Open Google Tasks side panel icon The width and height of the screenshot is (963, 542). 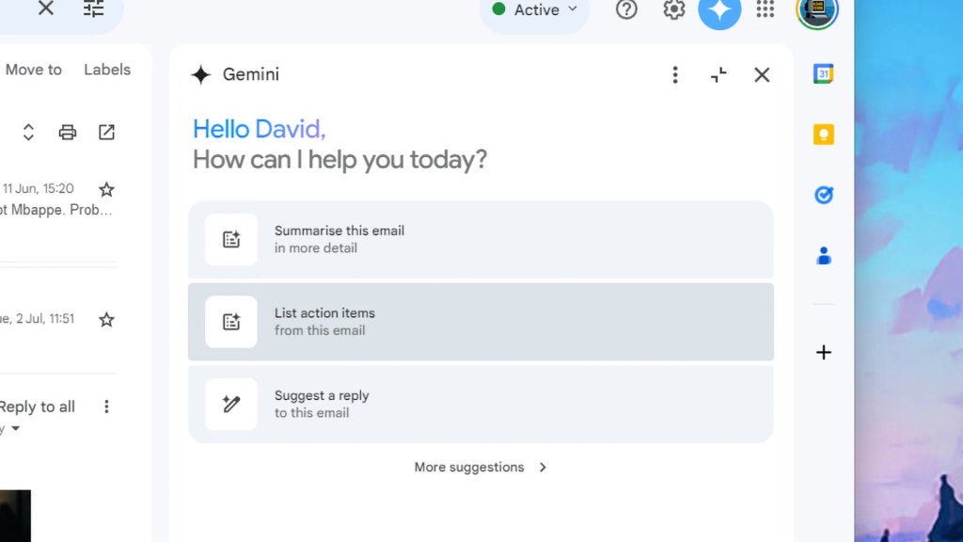pyautogui.click(x=824, y=195)
